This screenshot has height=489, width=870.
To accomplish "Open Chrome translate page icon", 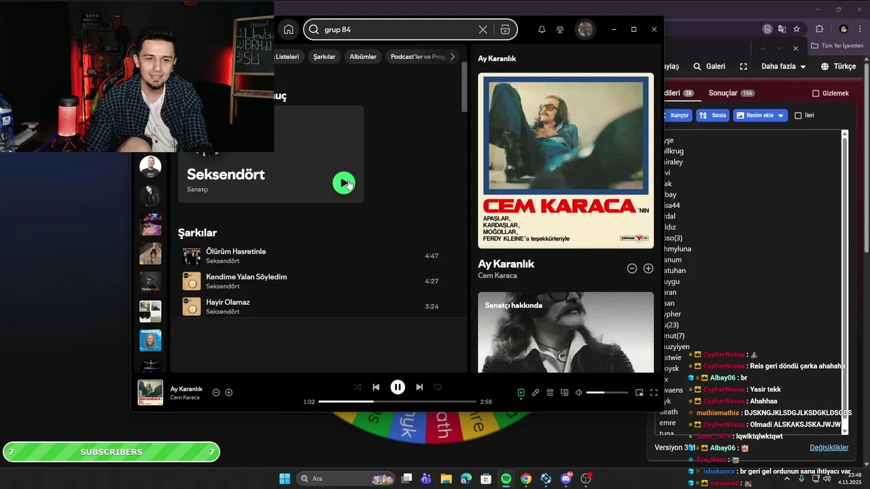I will point(782,29).
